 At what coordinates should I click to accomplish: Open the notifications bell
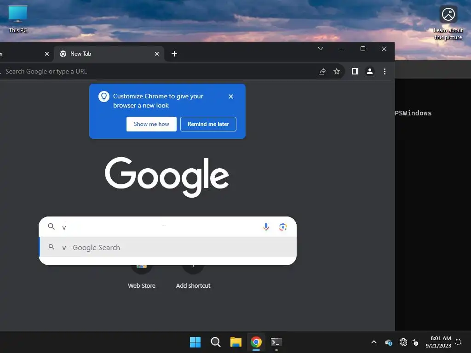pyautogui.click(x=458, y=342)
